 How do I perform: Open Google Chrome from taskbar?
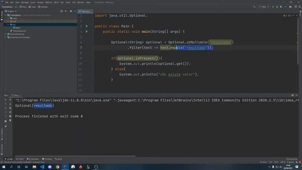58,167
